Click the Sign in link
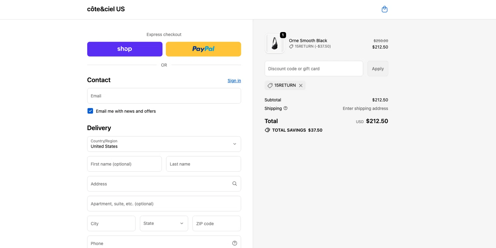The image size is (496, 248). tap(234, 81)
